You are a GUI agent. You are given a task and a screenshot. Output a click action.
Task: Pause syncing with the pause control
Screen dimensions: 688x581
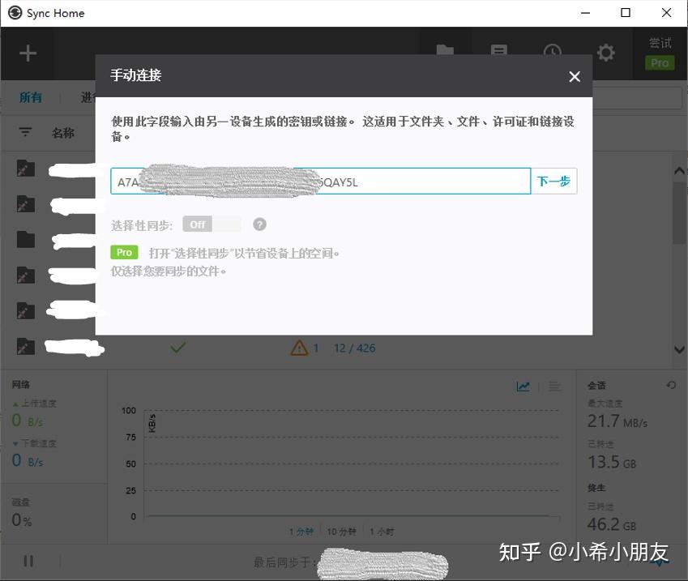28,561
